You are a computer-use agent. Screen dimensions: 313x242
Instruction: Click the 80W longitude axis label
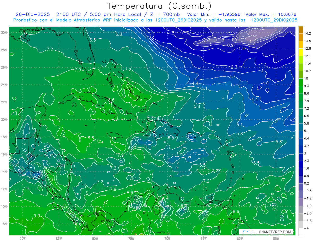(95, 238)
